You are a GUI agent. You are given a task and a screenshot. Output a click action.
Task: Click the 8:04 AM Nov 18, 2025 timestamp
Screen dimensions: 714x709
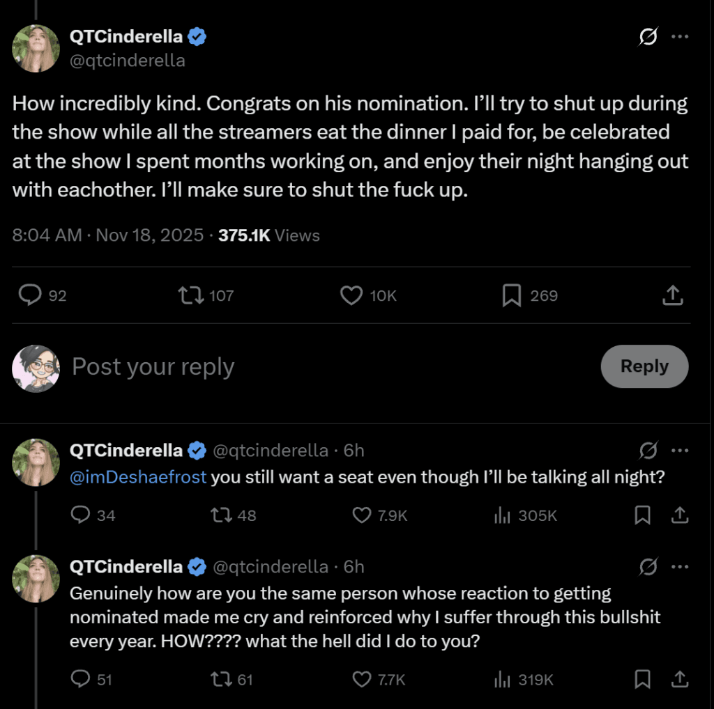108,235
